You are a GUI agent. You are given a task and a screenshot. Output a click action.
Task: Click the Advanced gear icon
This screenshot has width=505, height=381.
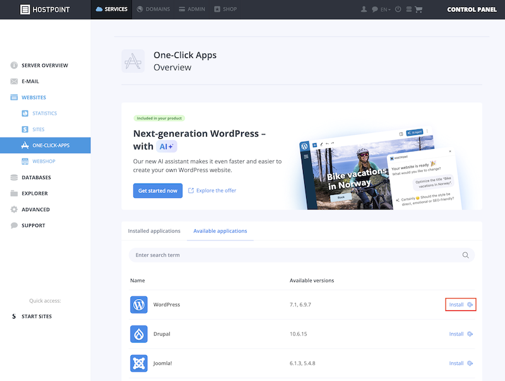pyautogui.click(x=14, y=209)
